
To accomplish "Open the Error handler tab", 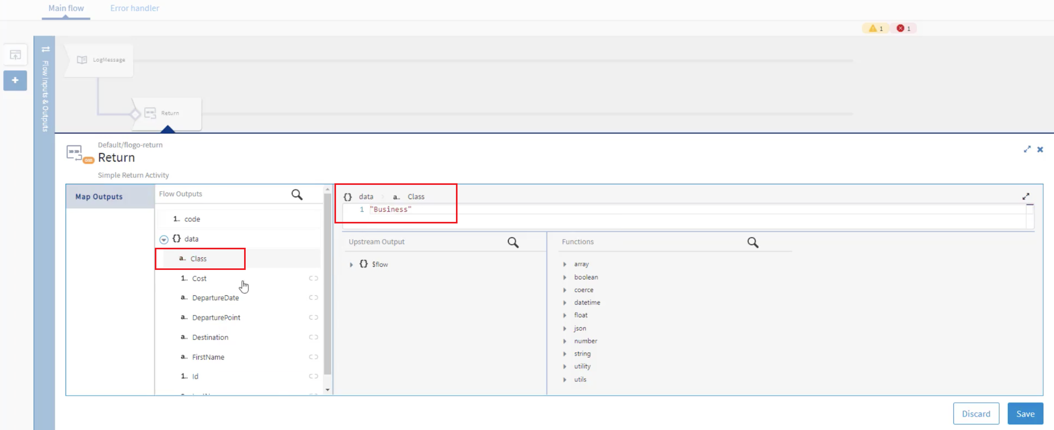I will 135,8.
